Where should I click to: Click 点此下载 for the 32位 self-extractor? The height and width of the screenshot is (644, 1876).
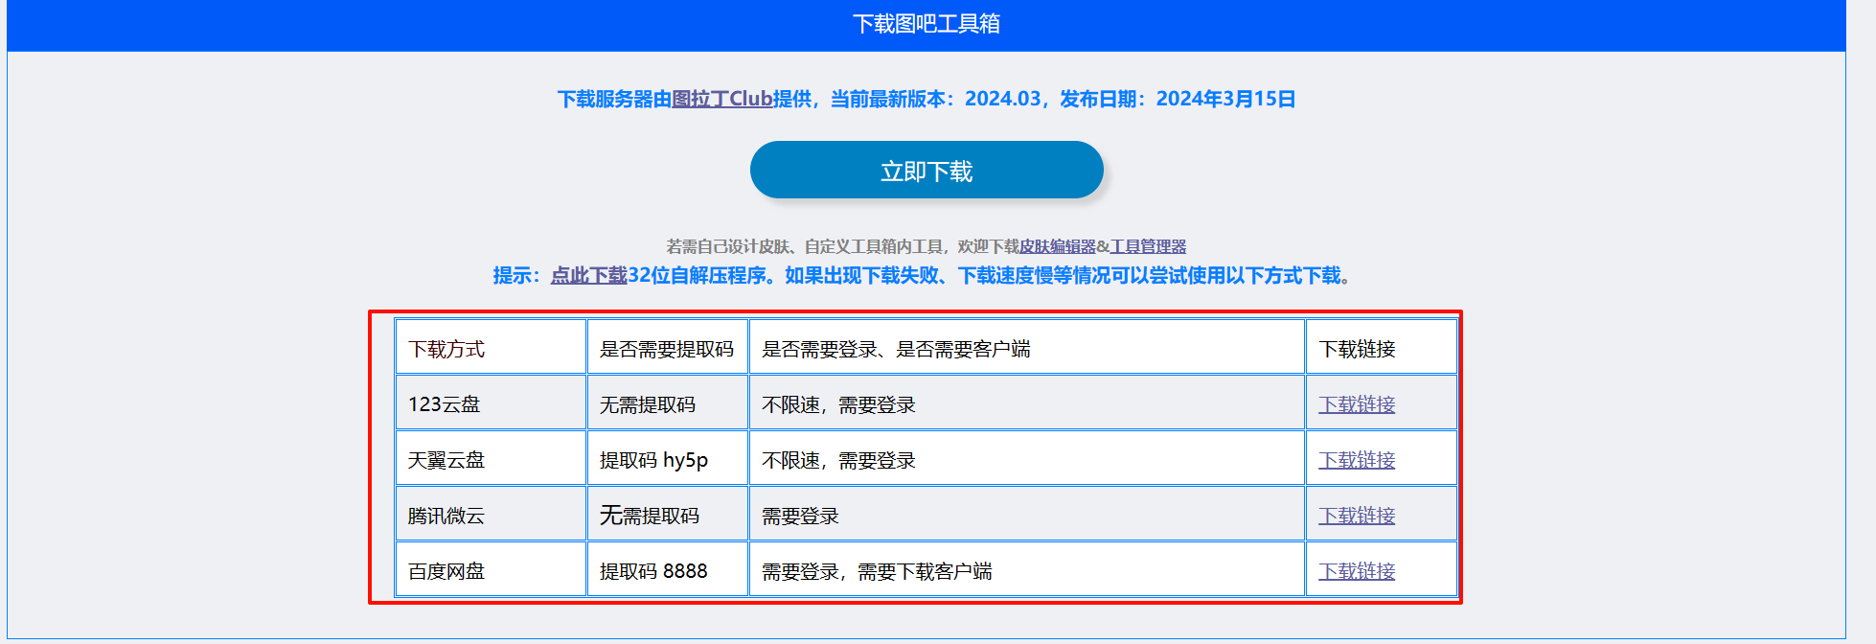[588, 276]
